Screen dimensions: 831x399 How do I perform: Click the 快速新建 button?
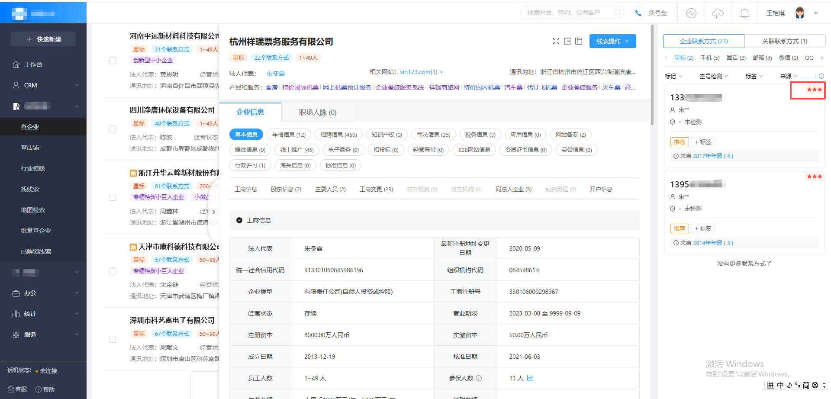pyautogui.click(x=43, y=39)
